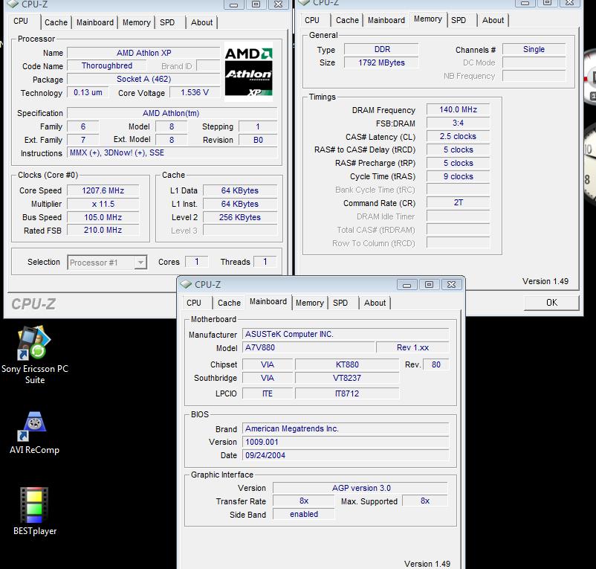The height and width of the screenshot is (569, 596).
Task: Open Sony Ericsson PC Suite desktop icon
Action: 34,355
